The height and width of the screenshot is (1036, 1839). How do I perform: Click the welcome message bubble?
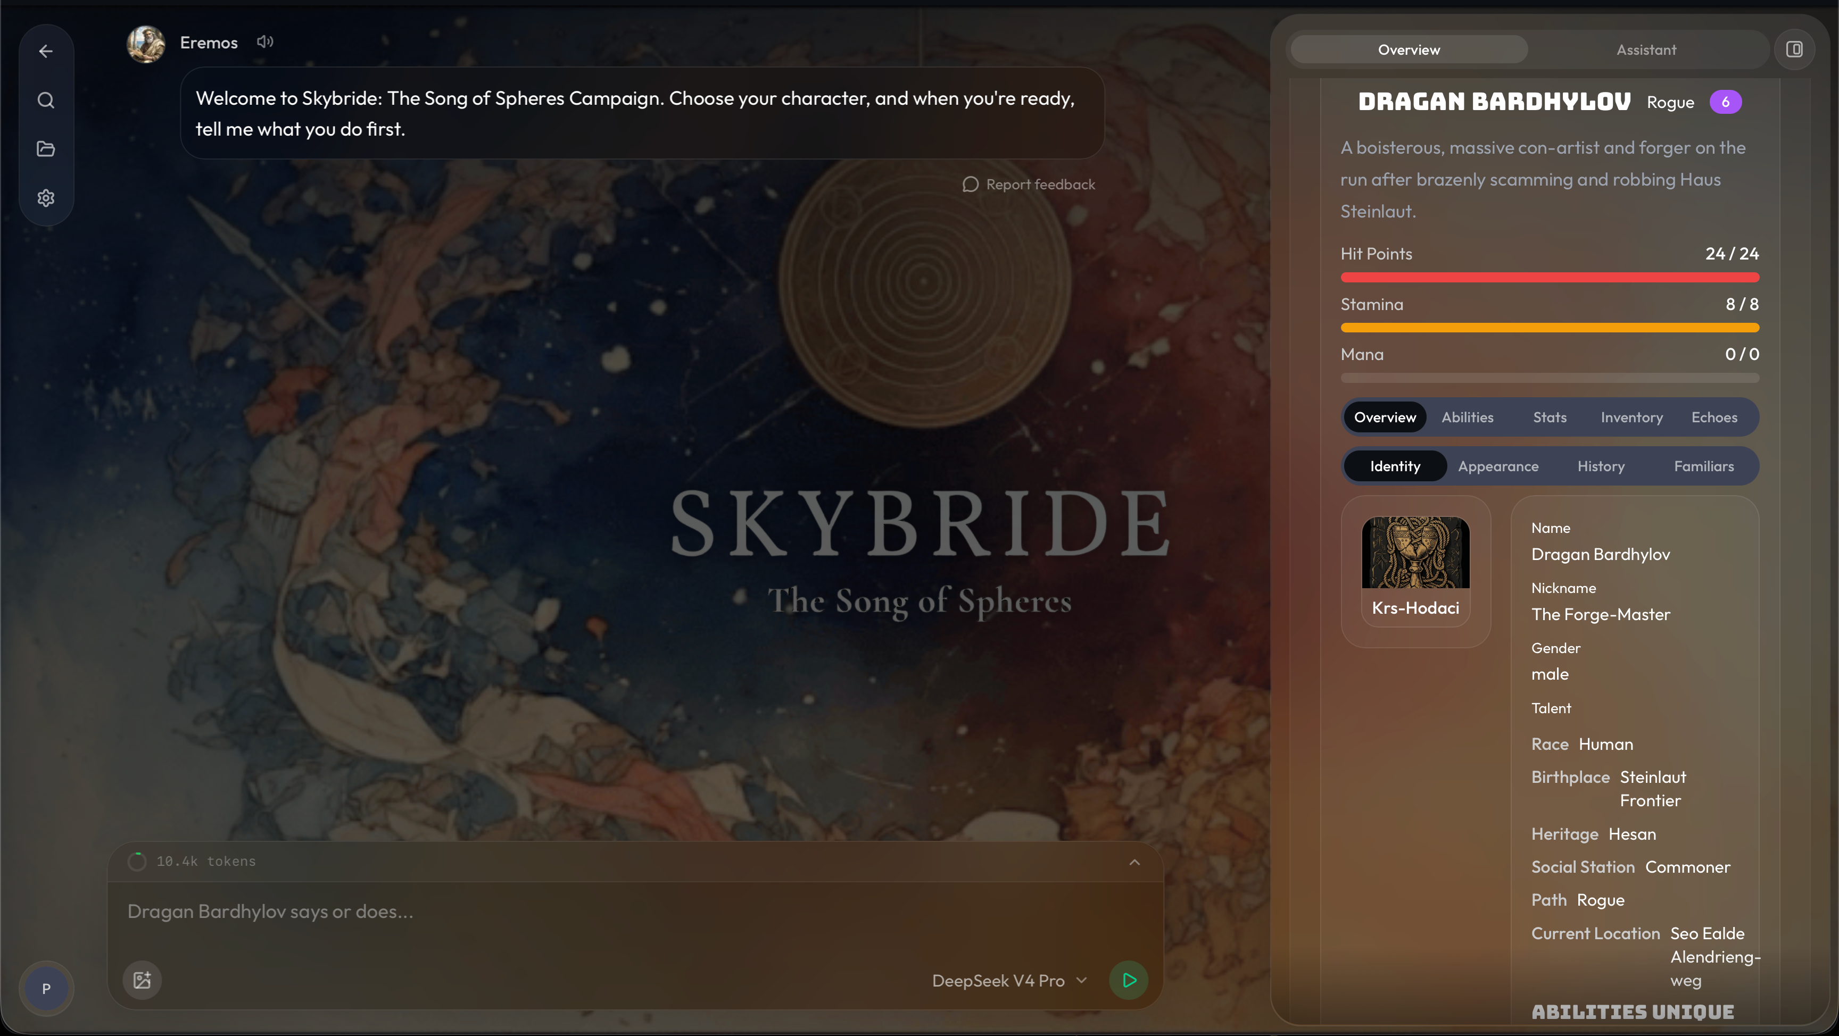click(x=642, y=113)
